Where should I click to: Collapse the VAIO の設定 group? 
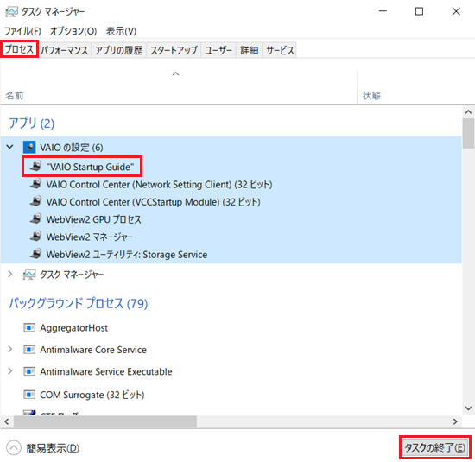[x=10, y=147]
